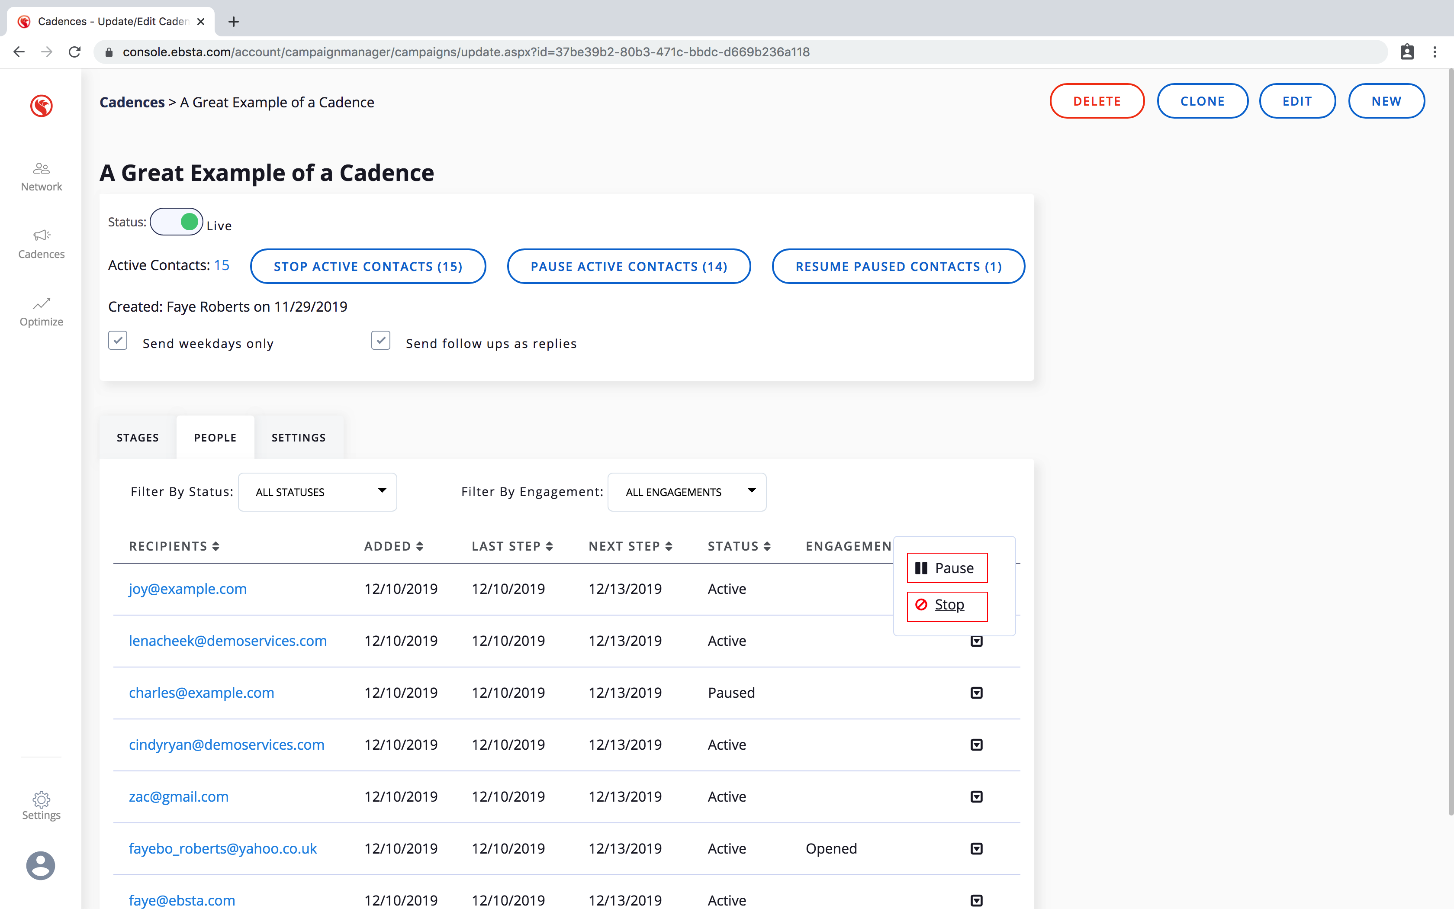Image resolution: width=1454 pixels, height=909 pixels.
Task: Choose Pause from the actions menu
Action: (947, 568)
